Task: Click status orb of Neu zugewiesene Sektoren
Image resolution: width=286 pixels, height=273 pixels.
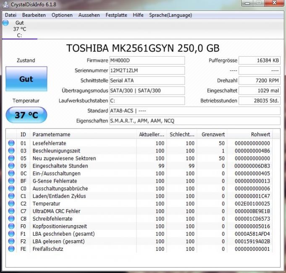Action: click(11, 158)
